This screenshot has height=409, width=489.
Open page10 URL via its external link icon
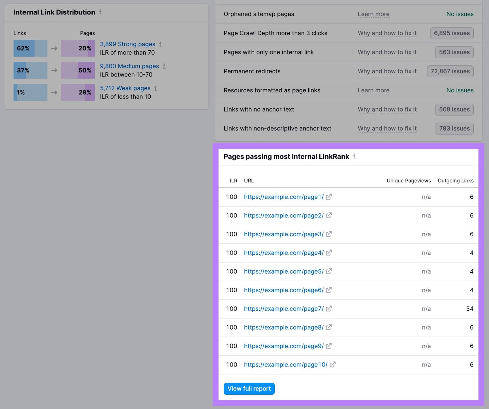pyautogui.click(x=333, y=365)
